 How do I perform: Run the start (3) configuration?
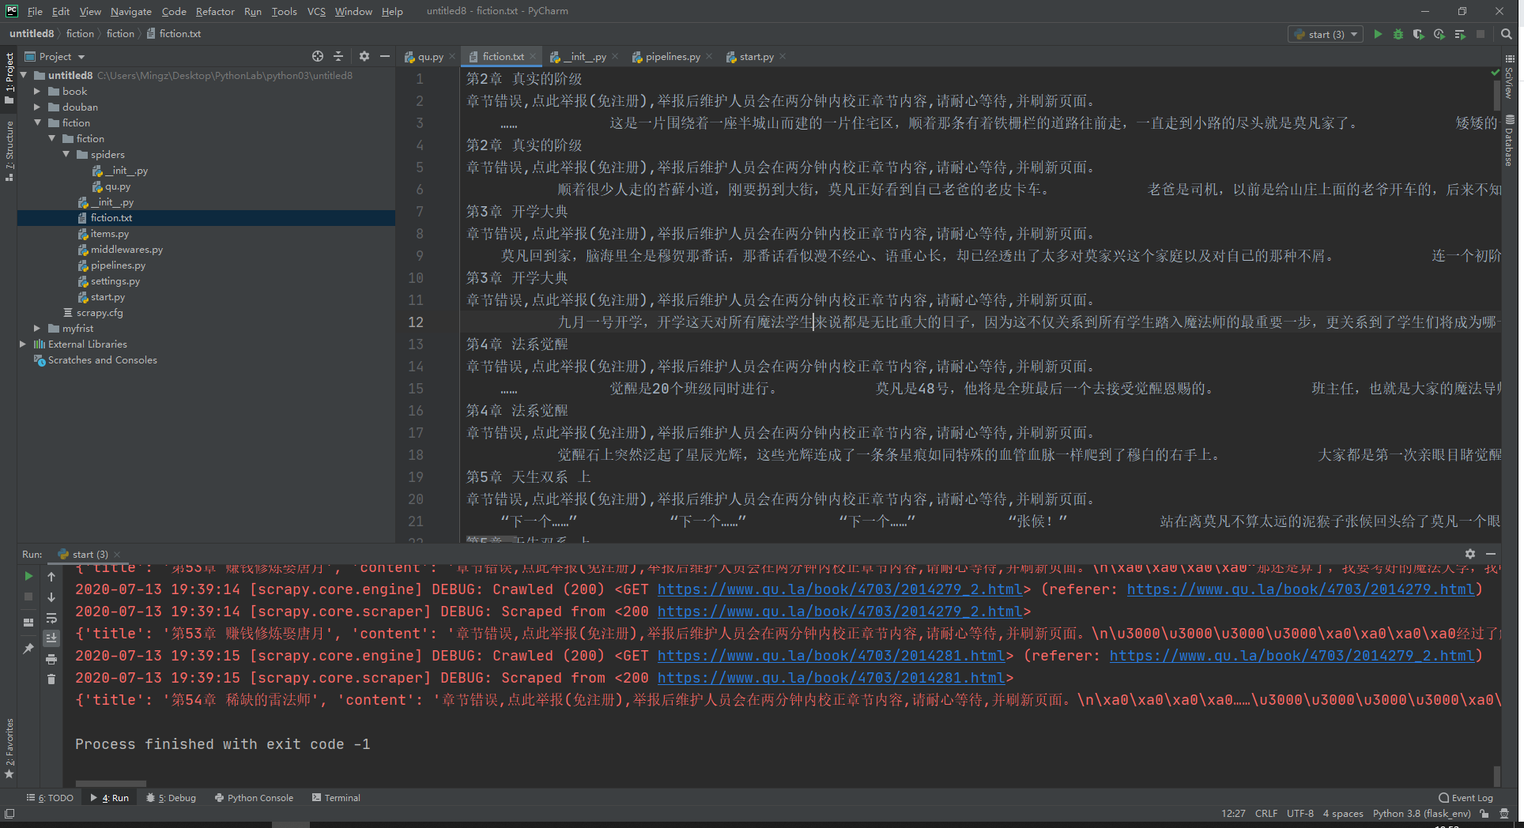1378,34
